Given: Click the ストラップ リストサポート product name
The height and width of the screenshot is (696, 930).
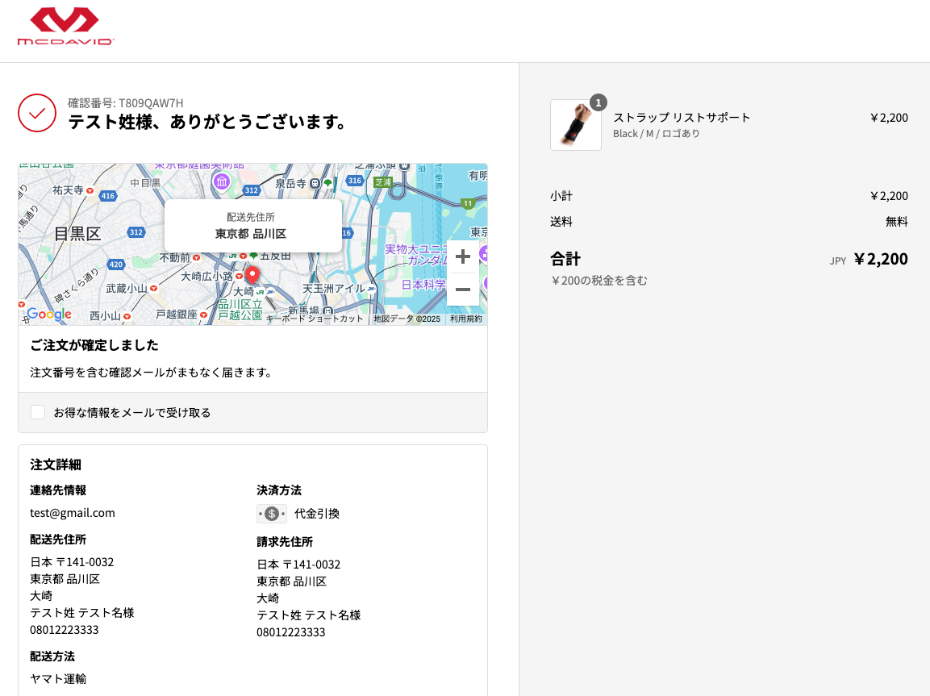Looking at the screenshot, I should tap(682, 118).
